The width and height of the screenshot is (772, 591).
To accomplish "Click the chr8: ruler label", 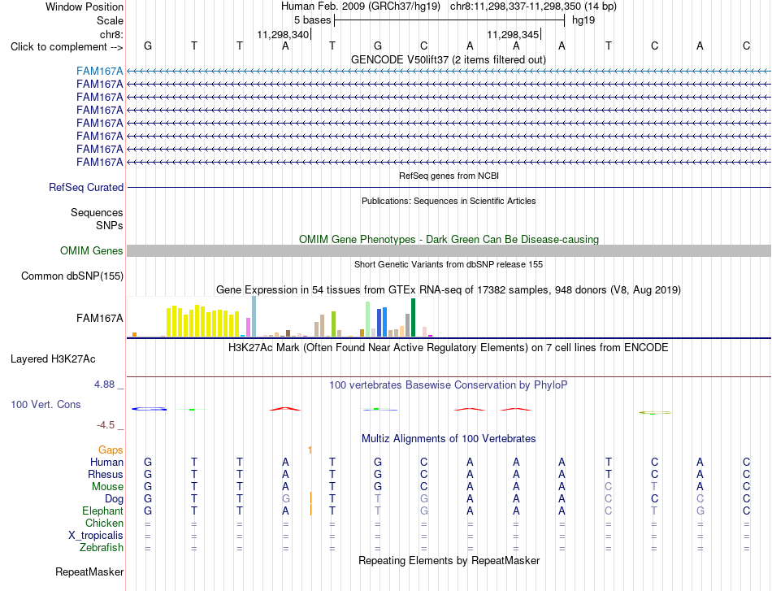I will click(112, 34).
